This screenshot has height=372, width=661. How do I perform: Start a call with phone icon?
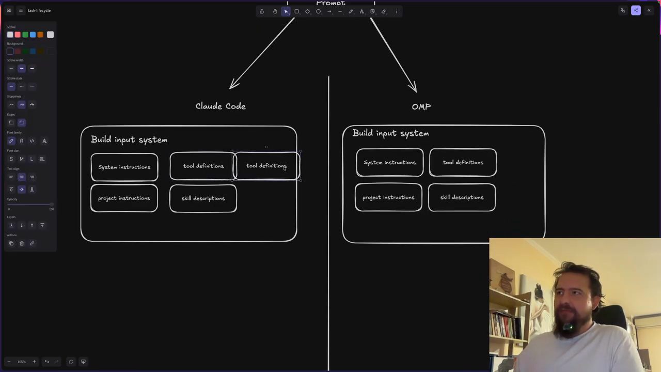pos(623,10)
